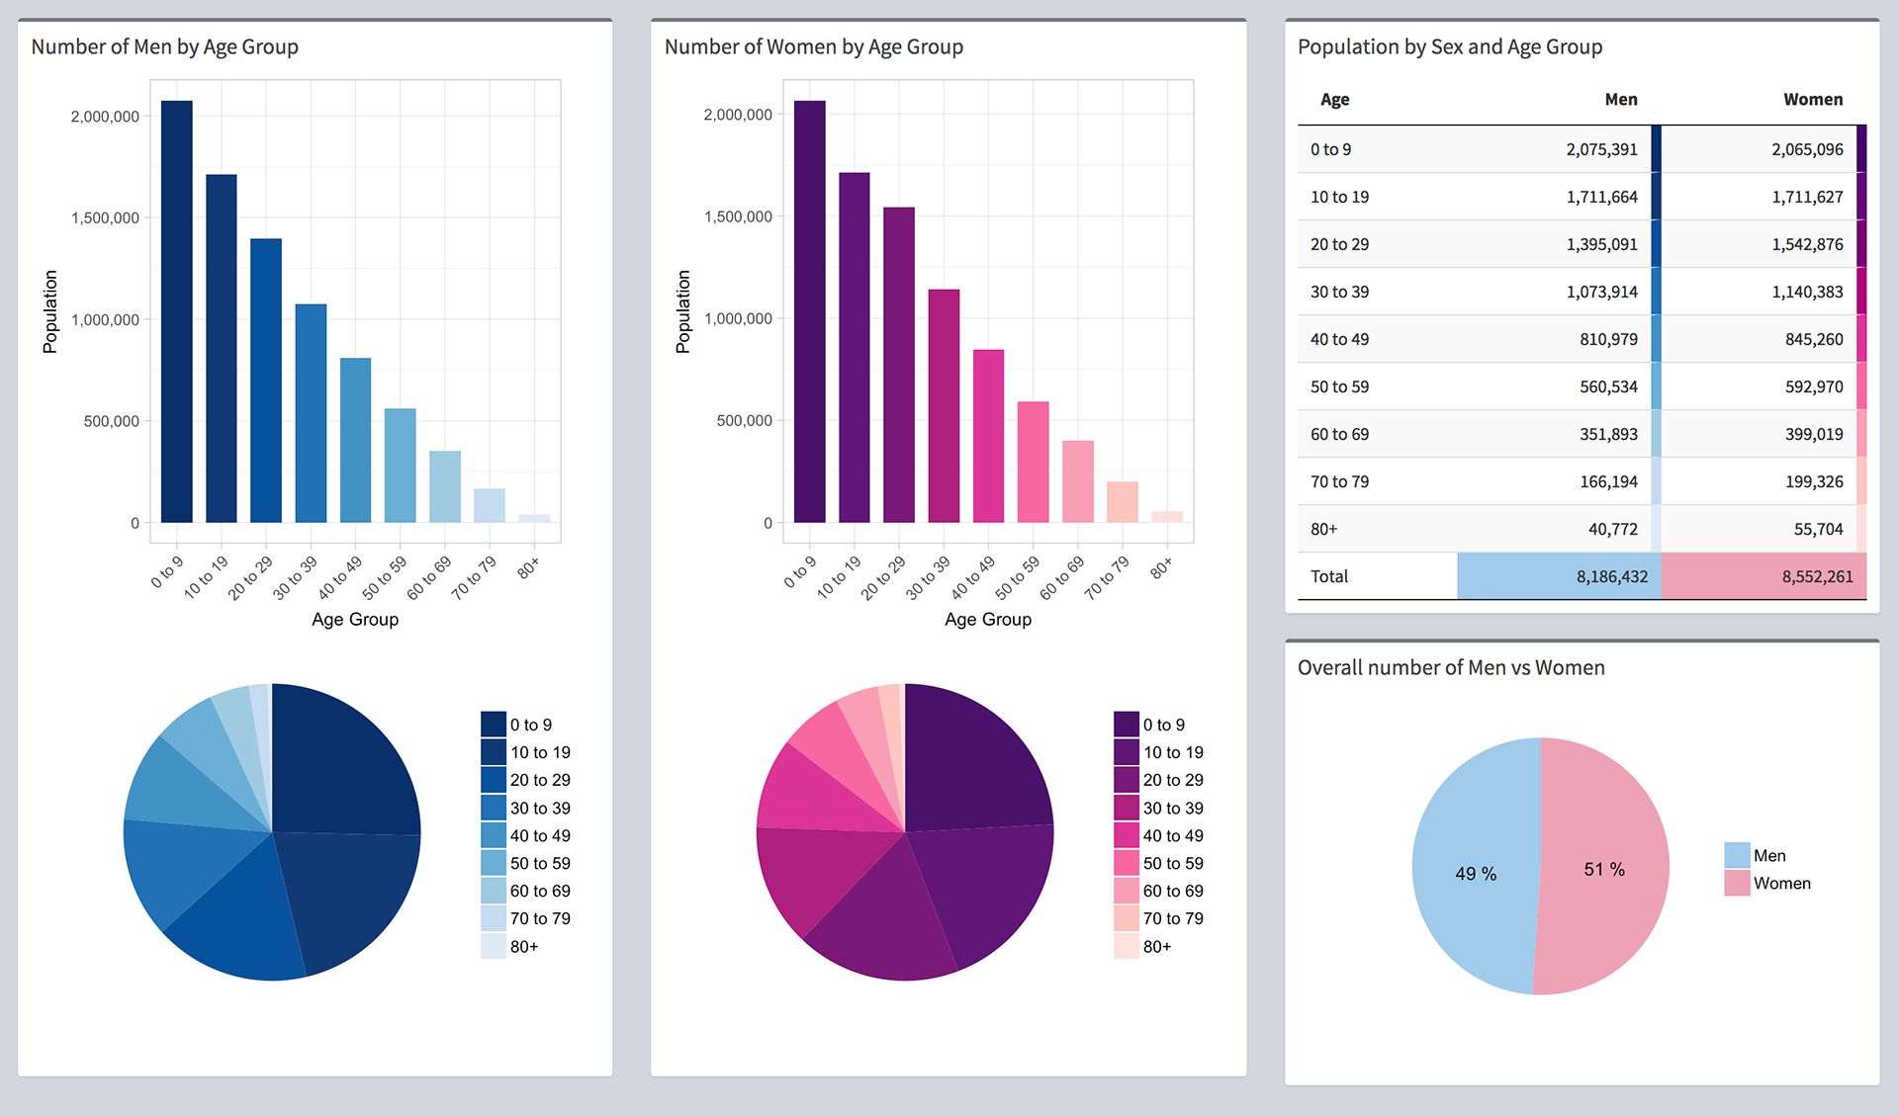This screenshot has height=1116, width=1899.
Task: Click the Women legend swatch in overall pie
Action: coord(1737,883)
